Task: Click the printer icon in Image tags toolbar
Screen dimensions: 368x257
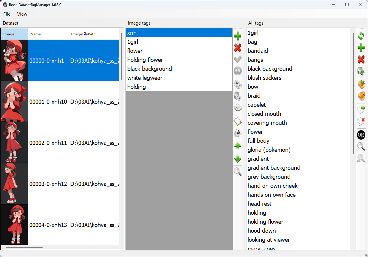Action: coord(238,133)
